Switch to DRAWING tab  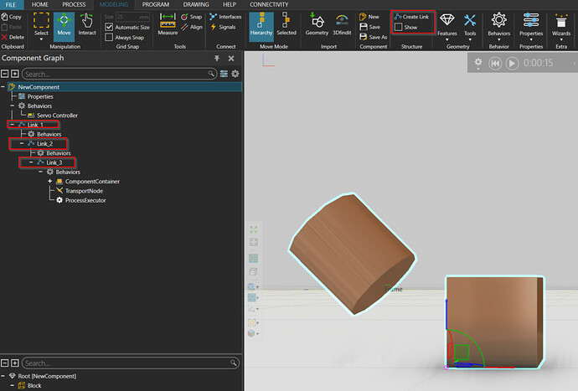click(196, 5)
